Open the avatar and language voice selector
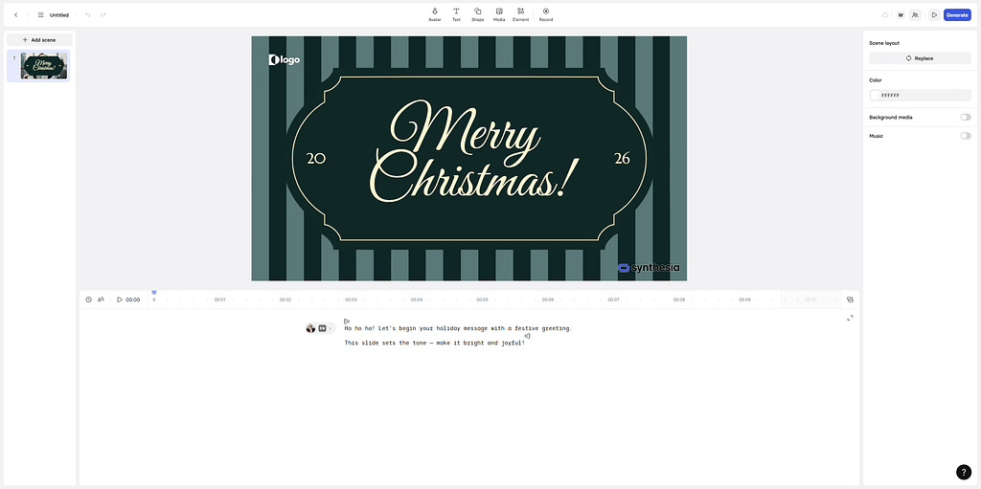The width and height of the screenshot is (981, 489). tap(320, 328)
